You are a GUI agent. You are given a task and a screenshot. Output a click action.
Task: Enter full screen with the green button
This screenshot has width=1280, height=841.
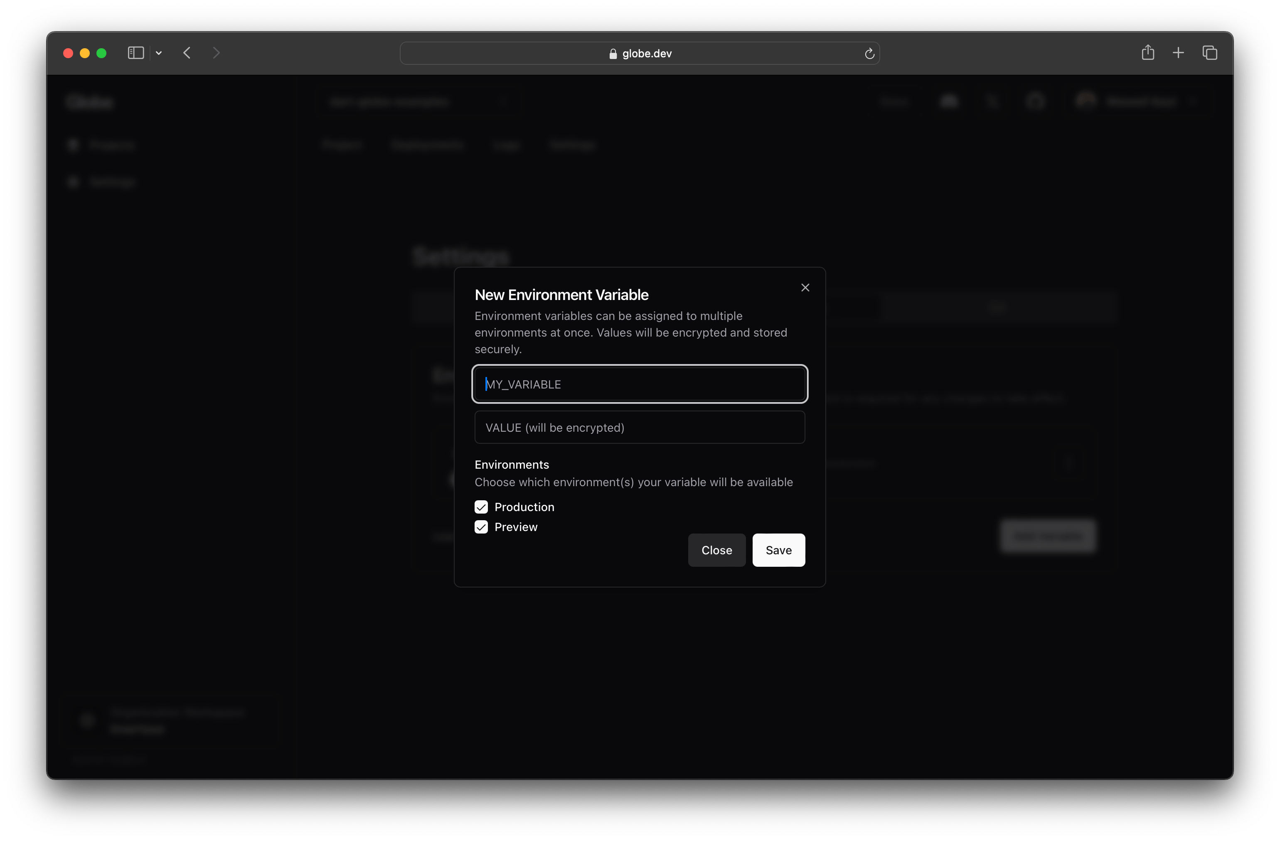[x=102, y=53]
